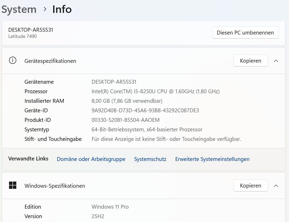Click the Intel Core i5-8250U processor value
Image resolution: width=289 pixels, height=222 pixels.
tap(155, 91)
